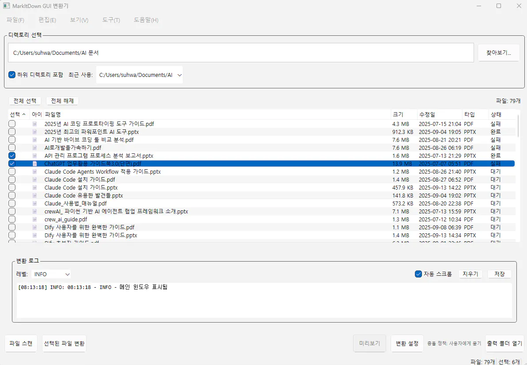
Task: Click the 912.3 KB size cell
Action: tap(403, 132)
